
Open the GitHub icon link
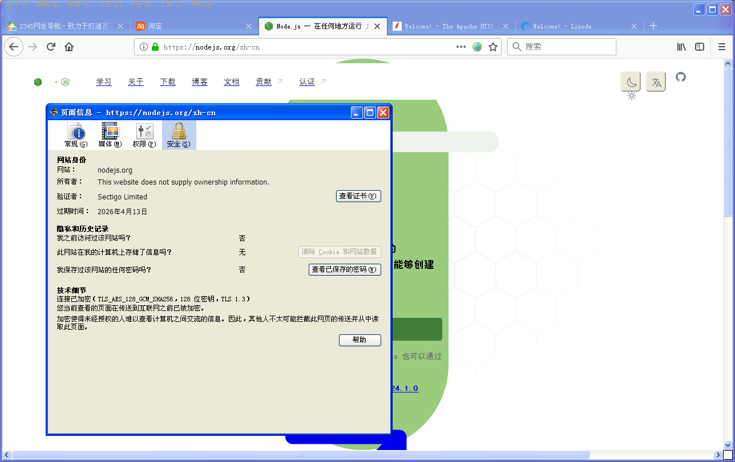(x=681, y=77)
